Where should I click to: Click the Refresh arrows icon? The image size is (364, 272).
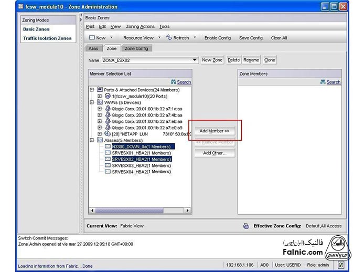pyautogui.click(x=169, y=37)
